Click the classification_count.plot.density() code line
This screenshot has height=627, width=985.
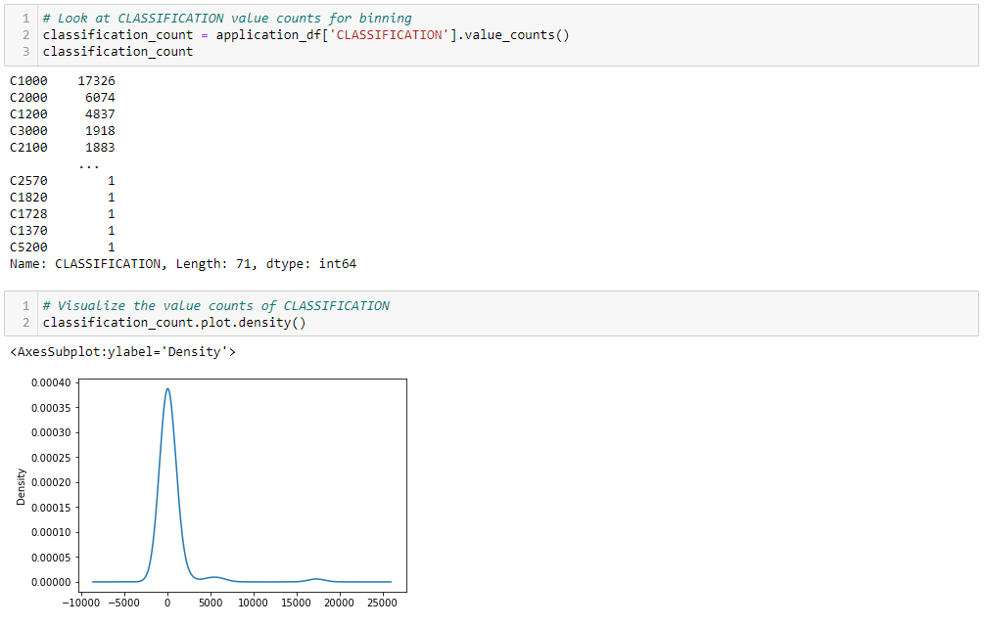click(x=174, y=323)
